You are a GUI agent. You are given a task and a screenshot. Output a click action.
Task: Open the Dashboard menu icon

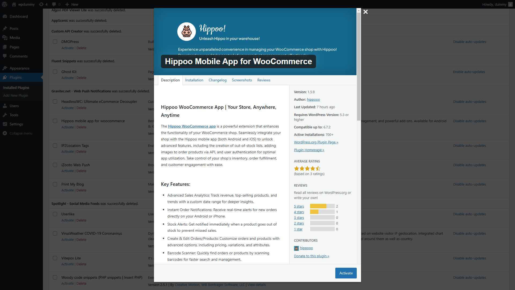point(5,16)
